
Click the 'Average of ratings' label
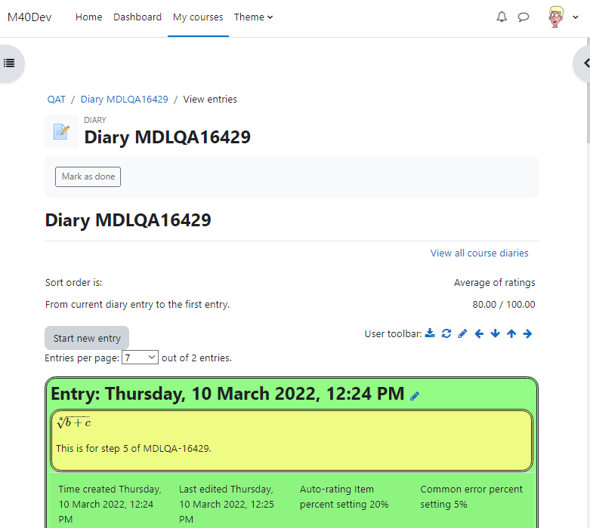(494, 282)
